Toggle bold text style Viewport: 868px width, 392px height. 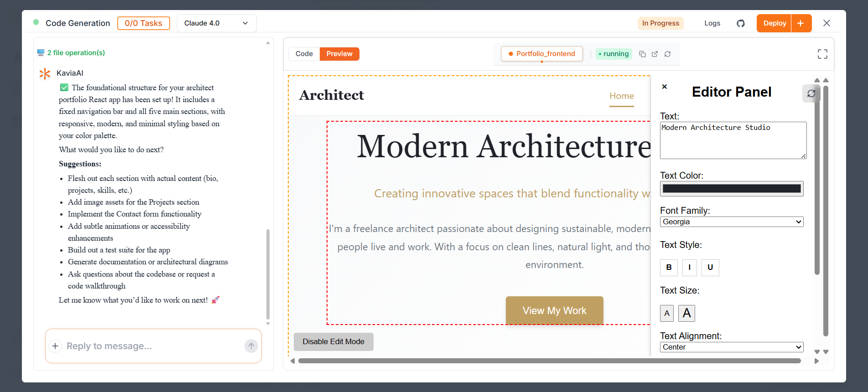click(669, 268)
